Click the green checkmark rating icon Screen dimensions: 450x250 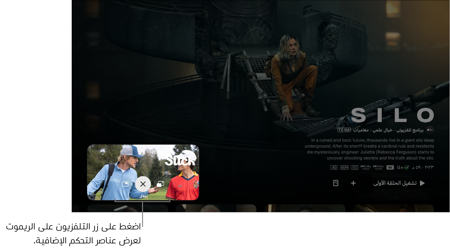(406, 168)
